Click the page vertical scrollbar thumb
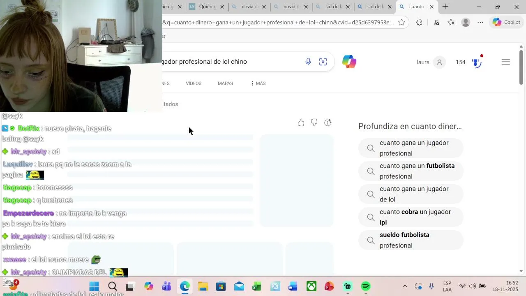The width and height of the screenshot is (526, 296). 521,68
